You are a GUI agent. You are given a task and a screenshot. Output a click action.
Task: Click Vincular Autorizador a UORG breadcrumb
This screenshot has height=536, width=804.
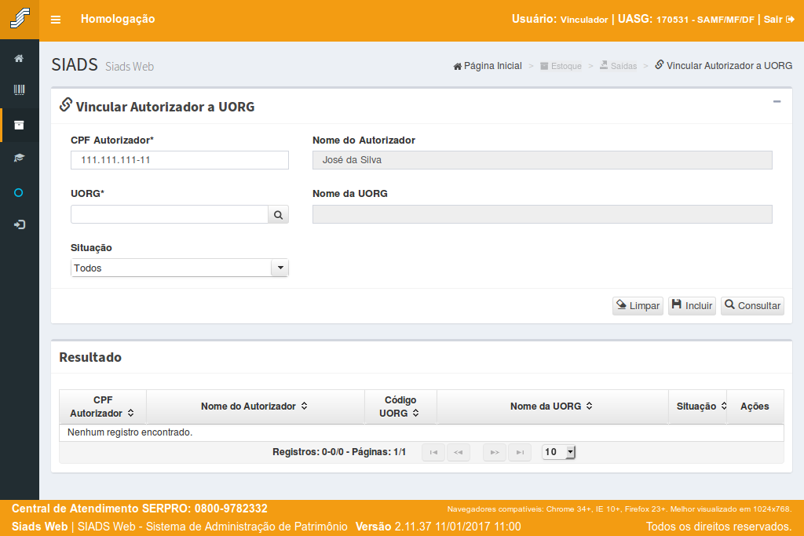click(723, 66)
